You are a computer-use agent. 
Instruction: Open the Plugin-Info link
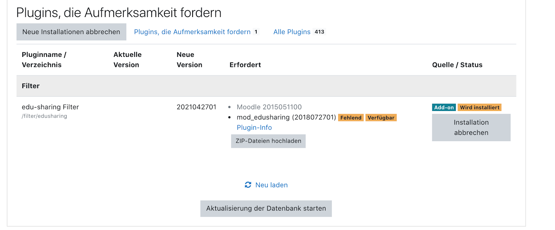click(x=254, y=128)
